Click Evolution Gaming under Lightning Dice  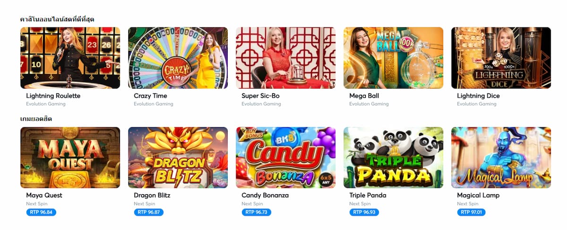477,104
